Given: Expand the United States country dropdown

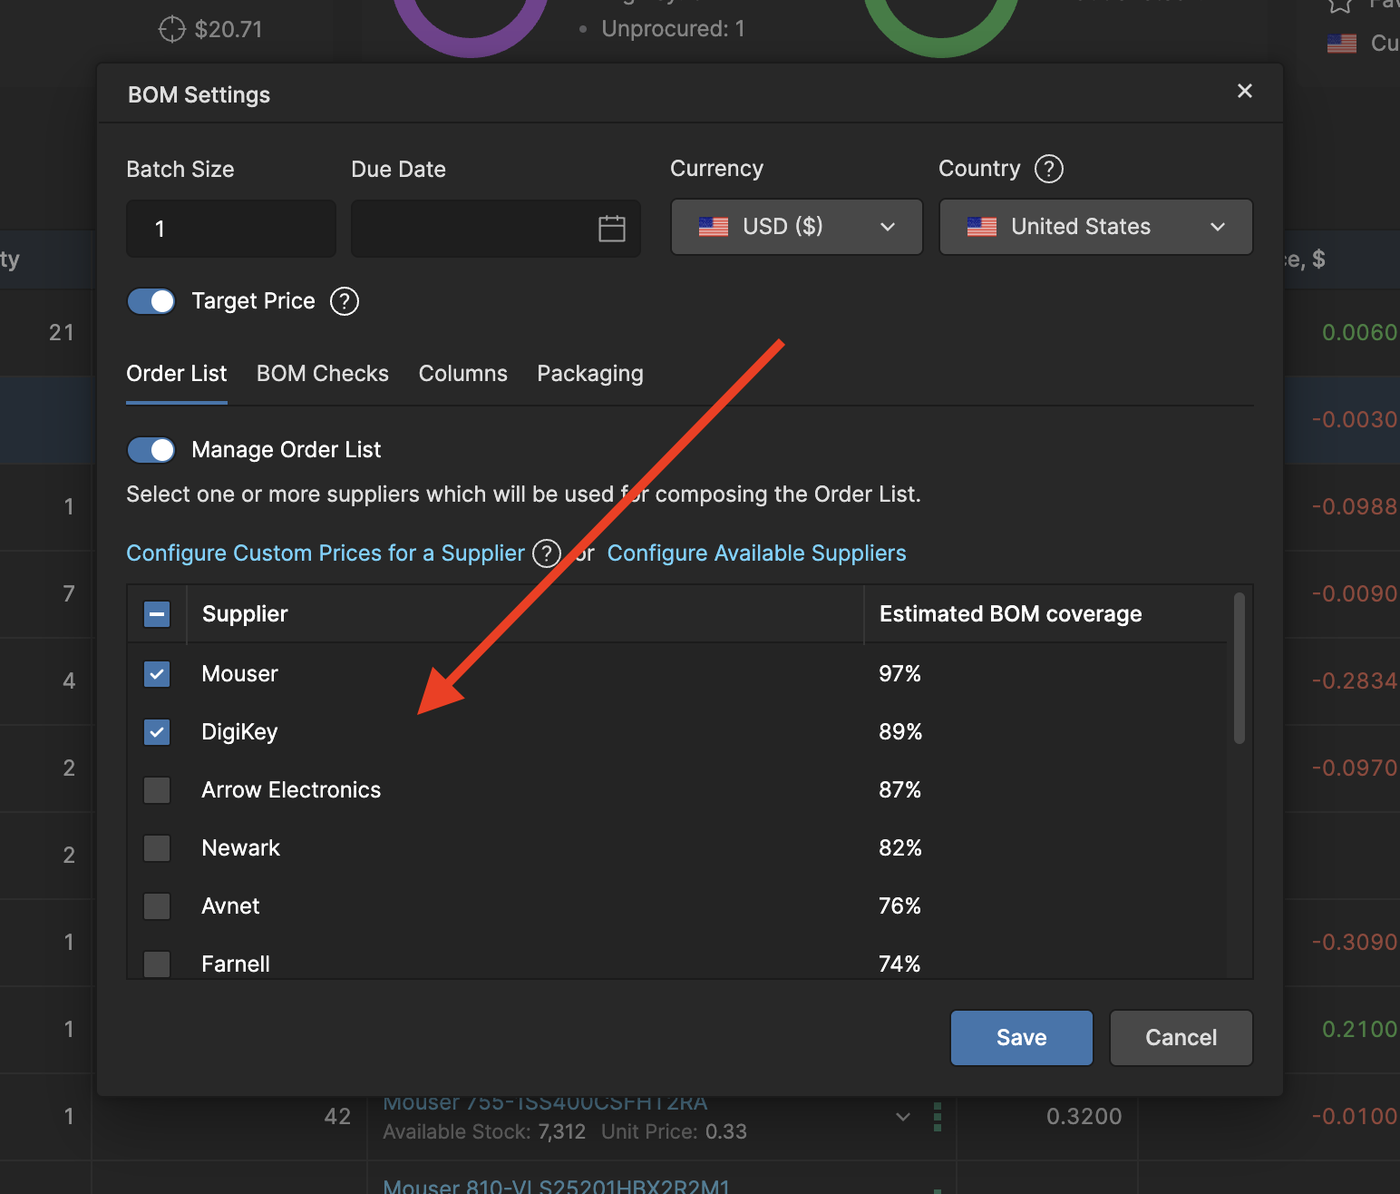Looking at the screenshot, I should click(1095, 227).
